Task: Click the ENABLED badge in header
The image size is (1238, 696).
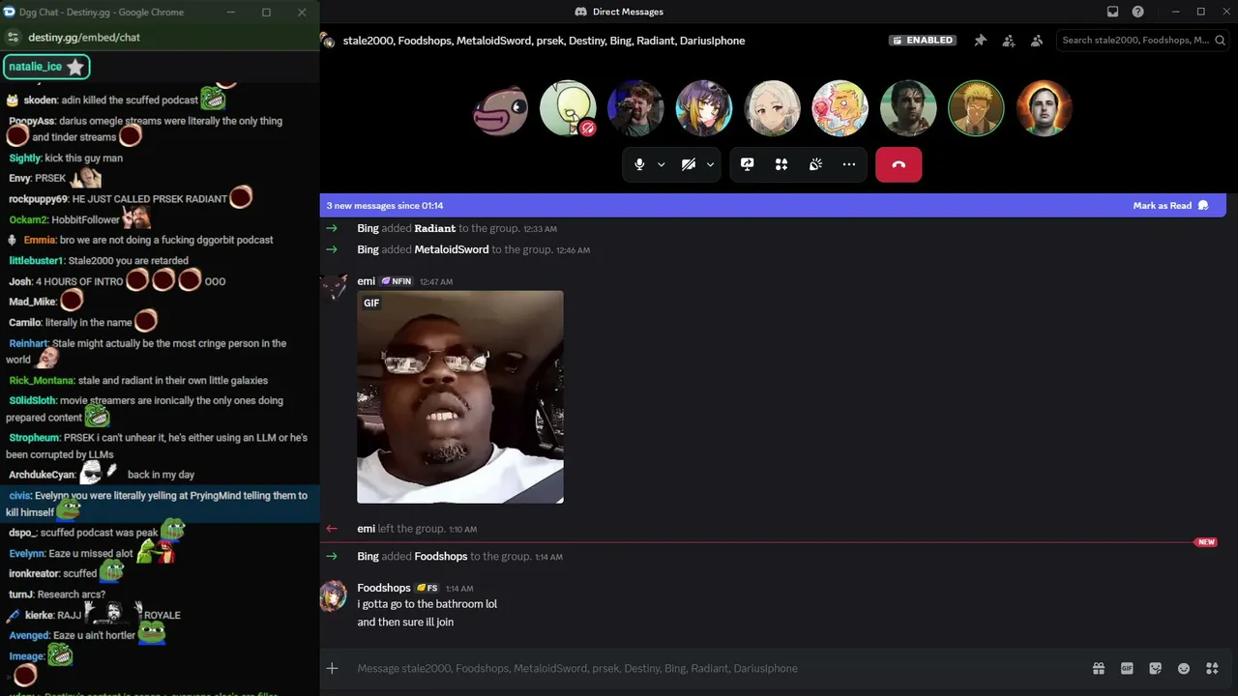Action: 924,41
